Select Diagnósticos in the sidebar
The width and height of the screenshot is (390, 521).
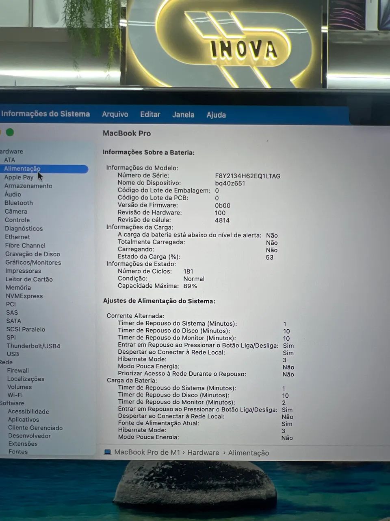pos(24,228)
